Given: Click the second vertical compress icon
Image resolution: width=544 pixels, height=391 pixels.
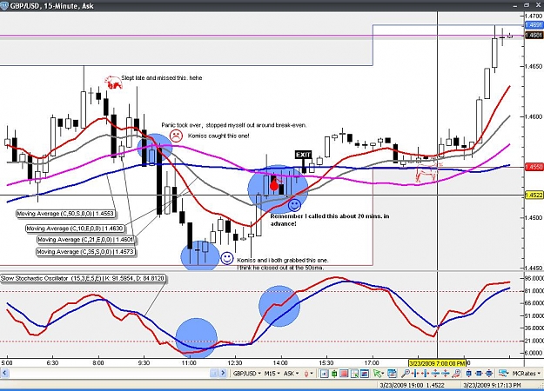Looking at the screenshot, I should point(445,374).
